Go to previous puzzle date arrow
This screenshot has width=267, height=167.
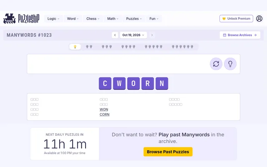point(115,35)
